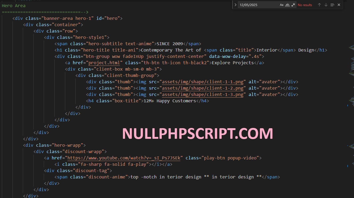Click "top -notch in terior design" span text
Screen dimensions: 354x198
click(166, 177)
